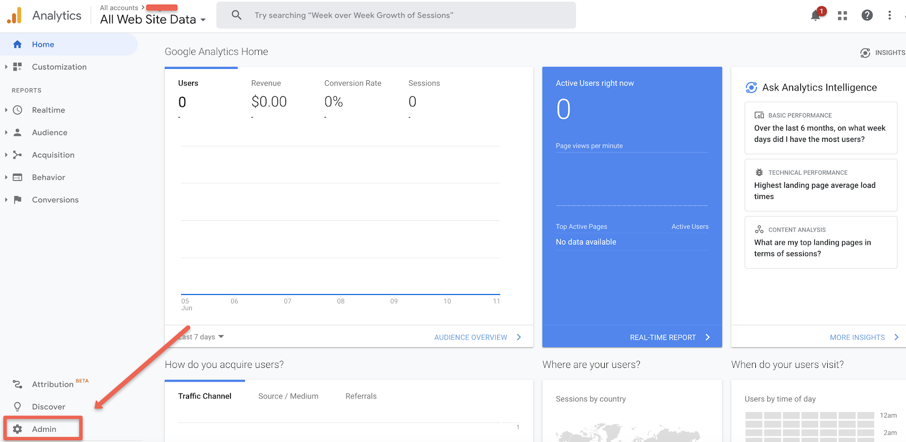
Task: Click the Page views per minute label
Action: coord(589,146)
